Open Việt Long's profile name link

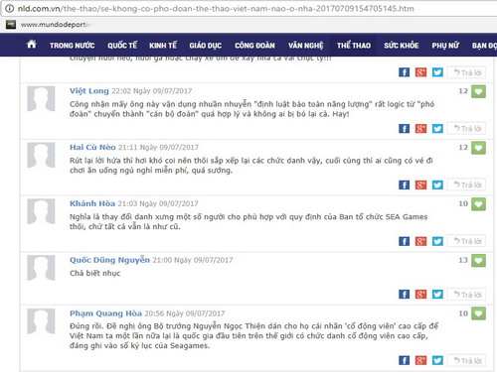click(89, 91)
